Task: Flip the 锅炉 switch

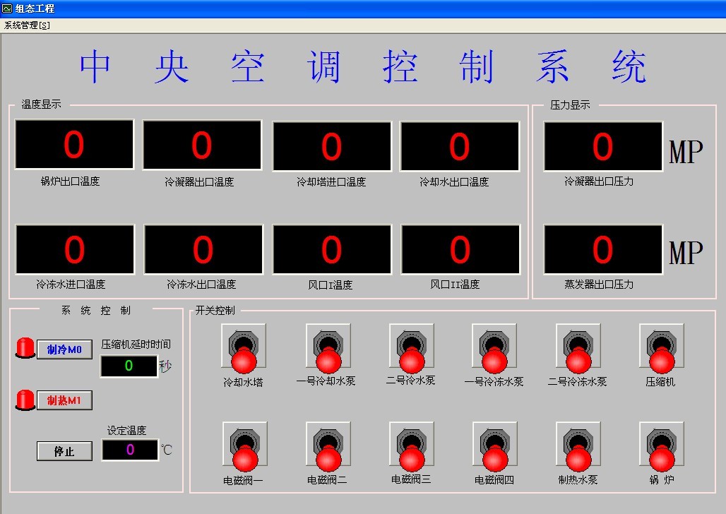Action: point(660,445)
